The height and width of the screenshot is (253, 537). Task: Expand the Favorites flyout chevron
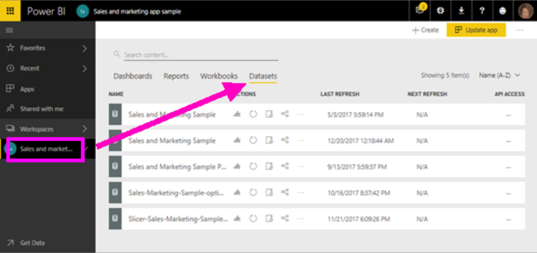tap(85, 48)
